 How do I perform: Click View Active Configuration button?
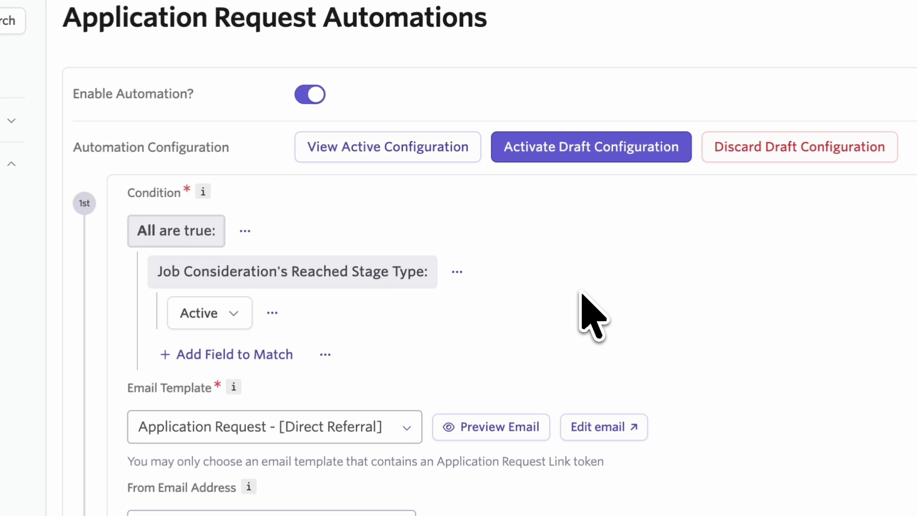click(x=387, y=147)
